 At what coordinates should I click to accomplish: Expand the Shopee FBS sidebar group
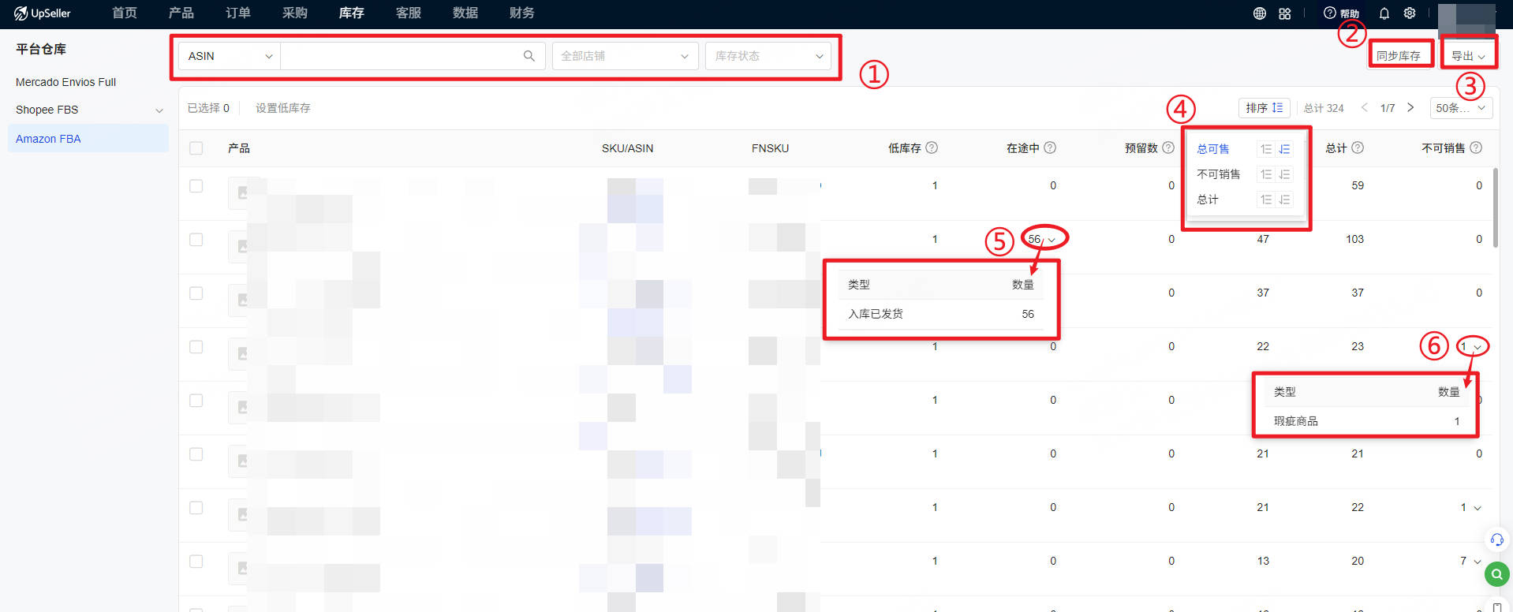pos(159,110)
